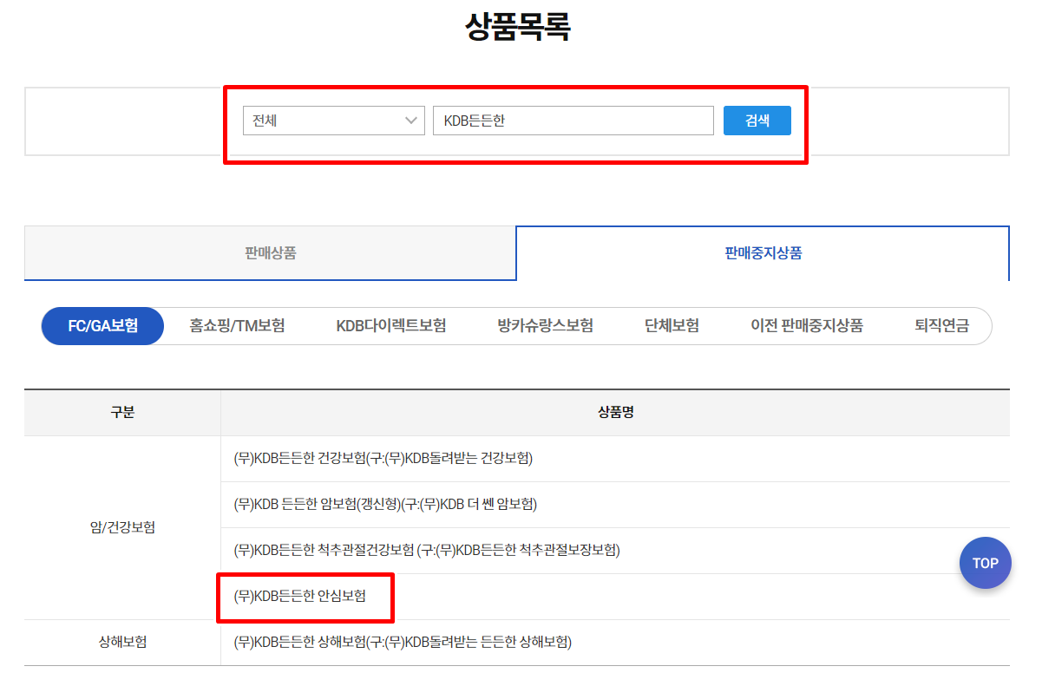Click the search field containing KDB든든한
Viewport: 1042px width, 699px height.
[x=573, y=121]
